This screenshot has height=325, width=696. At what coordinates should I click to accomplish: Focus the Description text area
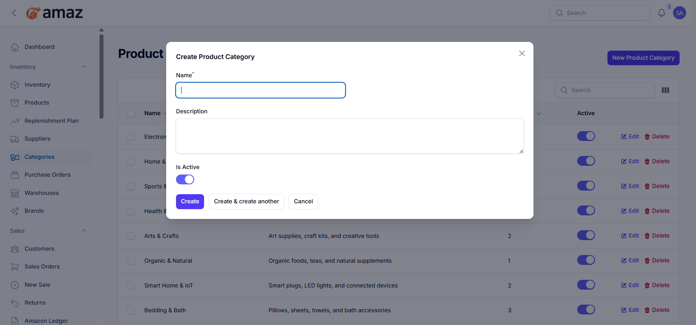(x=349, y=136)
